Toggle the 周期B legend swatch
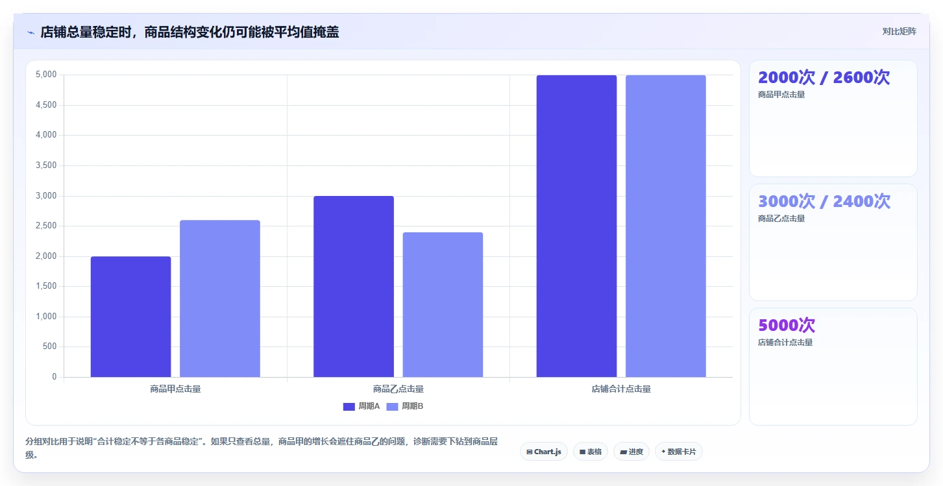Image resolution: width=943 pixels, height=486 pixels. click(x=393, y=406)
